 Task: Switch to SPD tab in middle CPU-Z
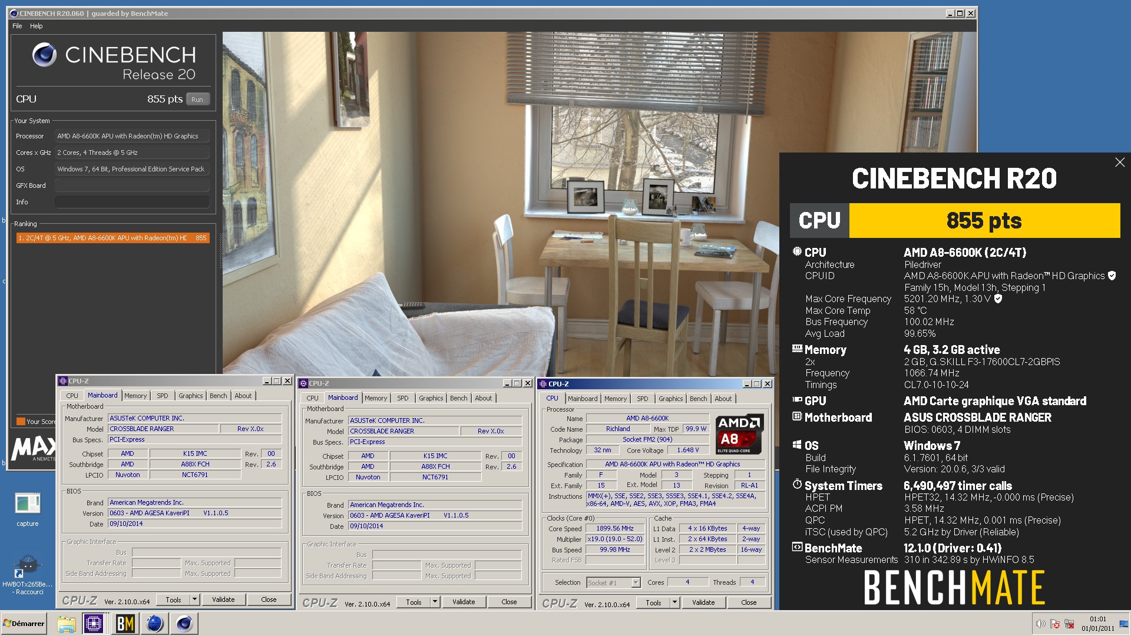coord(403,398)
